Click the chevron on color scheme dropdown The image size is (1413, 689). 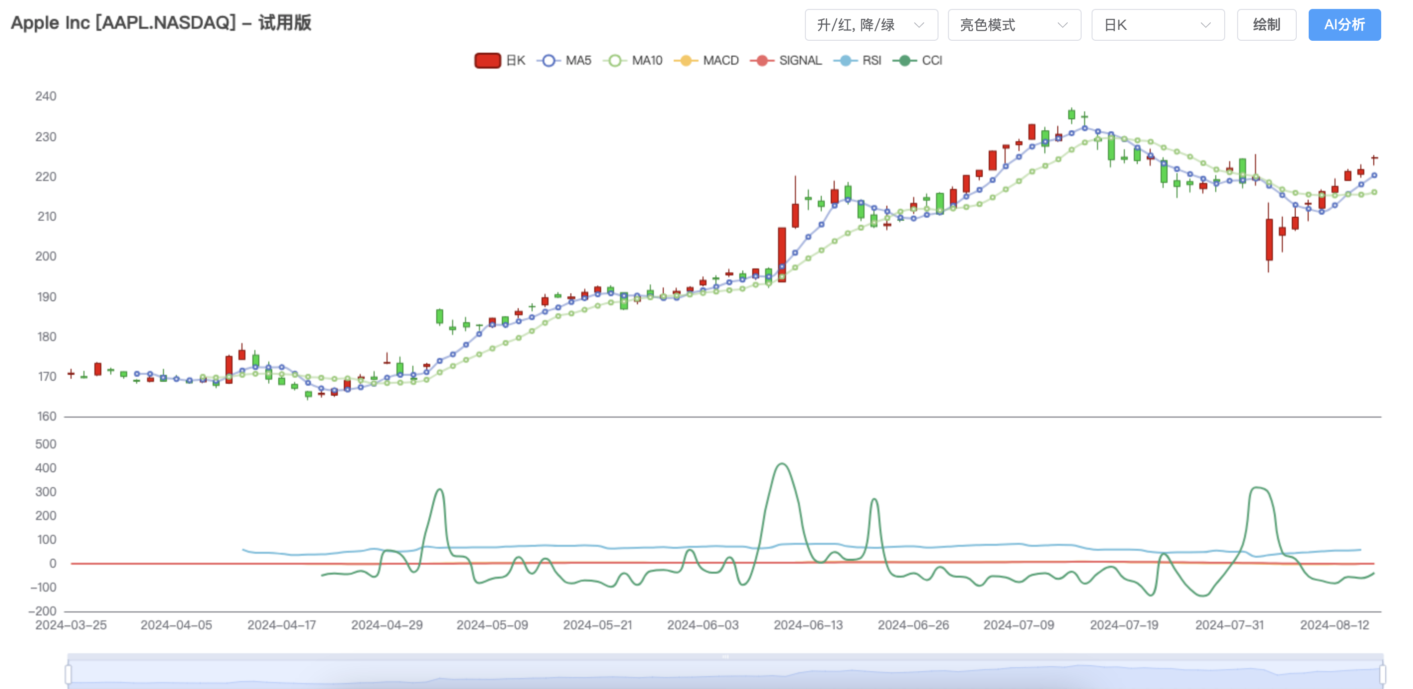919,25
